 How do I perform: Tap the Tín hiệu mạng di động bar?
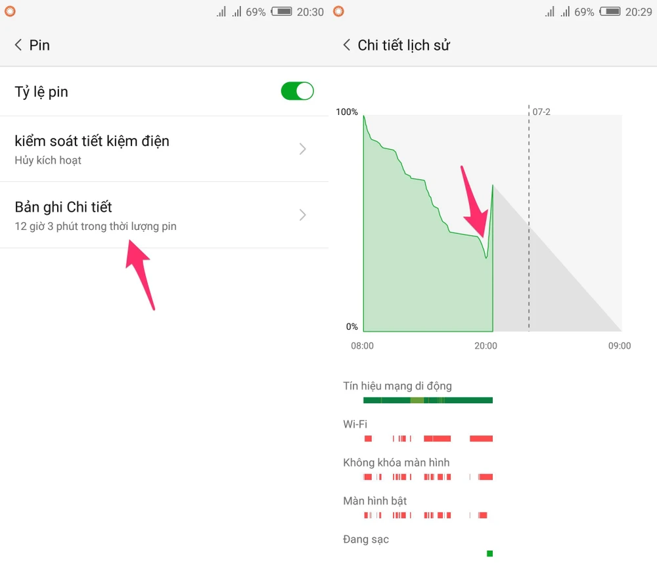pyautogui.click(x=428, y=400)
